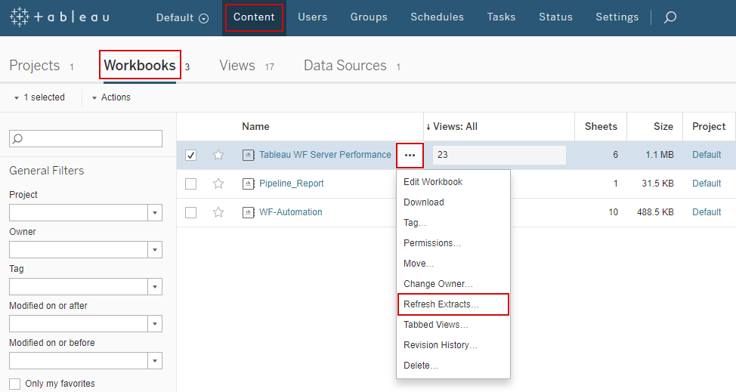736x392 pixels.
Task: Open the Groups tab
Action: point(369,17)
